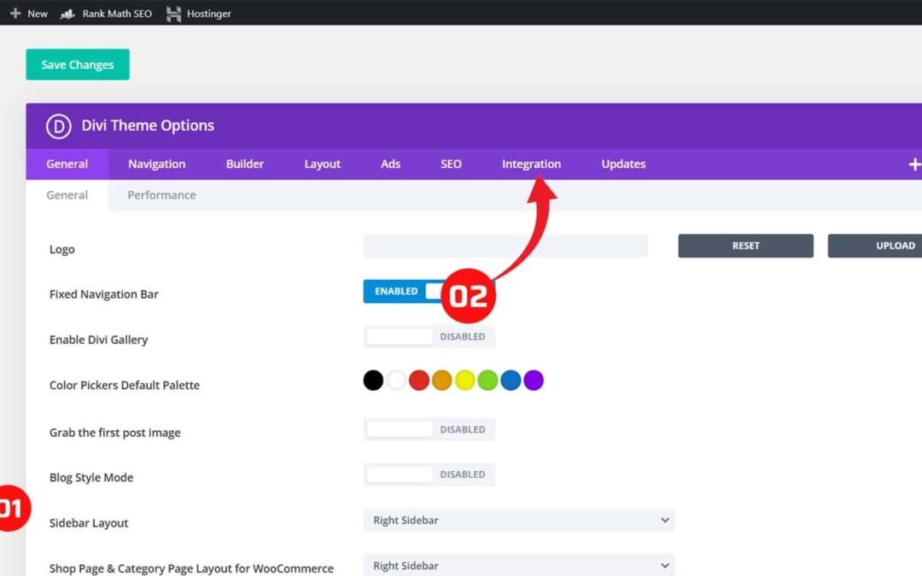Select the General sub-tab
922x576 pixels.
coord(67,195)
